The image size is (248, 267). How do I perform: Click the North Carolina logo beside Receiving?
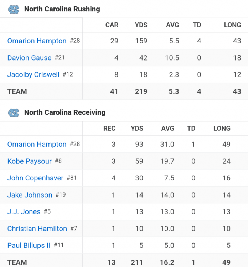[x=14, y=113]
